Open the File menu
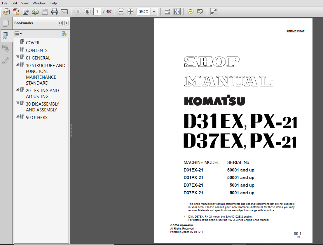 click(x=5, y=3)
